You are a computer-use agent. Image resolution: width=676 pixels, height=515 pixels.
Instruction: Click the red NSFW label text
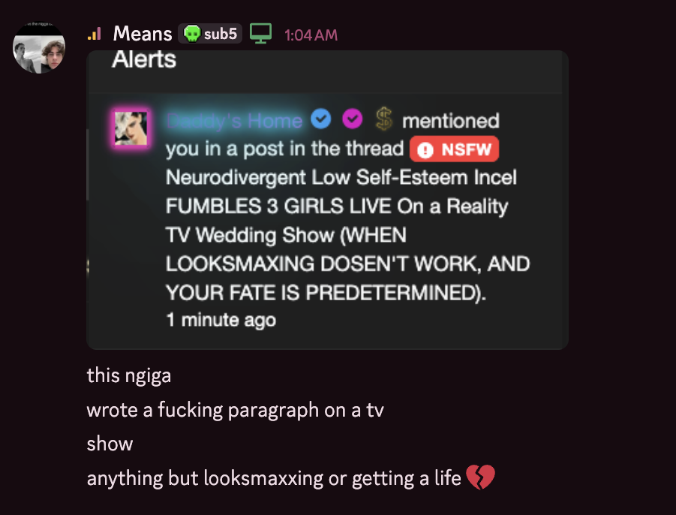point(466,149)
